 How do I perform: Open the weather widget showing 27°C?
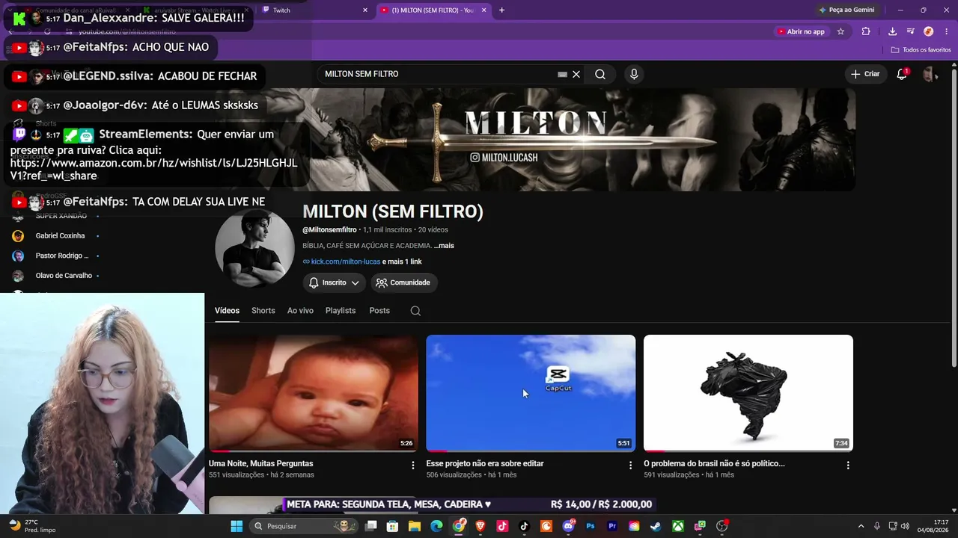pyautogui.click(x=33, y=526)
